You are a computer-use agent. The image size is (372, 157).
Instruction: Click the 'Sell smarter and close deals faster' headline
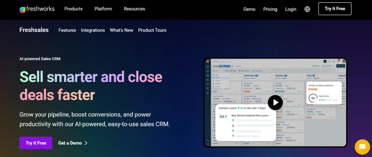(91, 86)
